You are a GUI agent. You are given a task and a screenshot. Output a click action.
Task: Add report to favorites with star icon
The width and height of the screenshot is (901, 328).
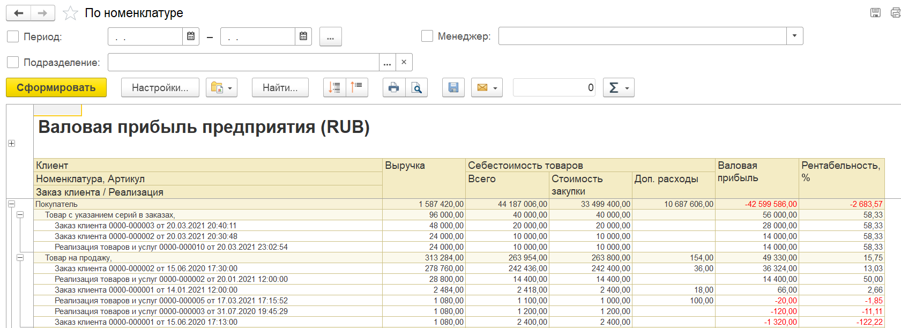(70, 13)
